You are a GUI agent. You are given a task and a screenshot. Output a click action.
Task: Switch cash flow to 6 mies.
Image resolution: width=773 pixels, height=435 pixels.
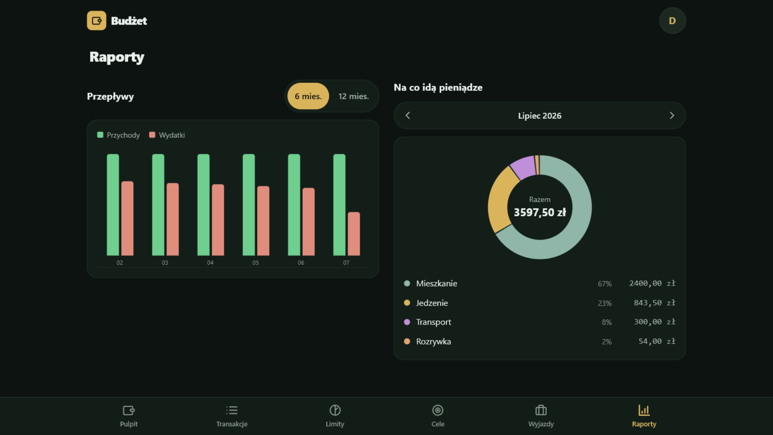308,96
